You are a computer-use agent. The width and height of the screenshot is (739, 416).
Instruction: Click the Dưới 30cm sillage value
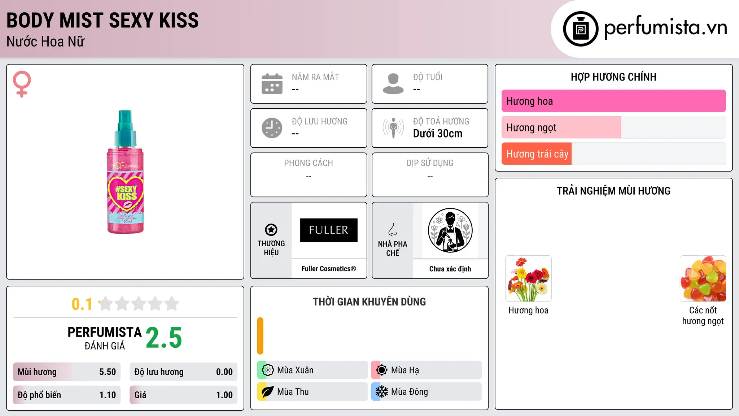click(x=437, y=134)
